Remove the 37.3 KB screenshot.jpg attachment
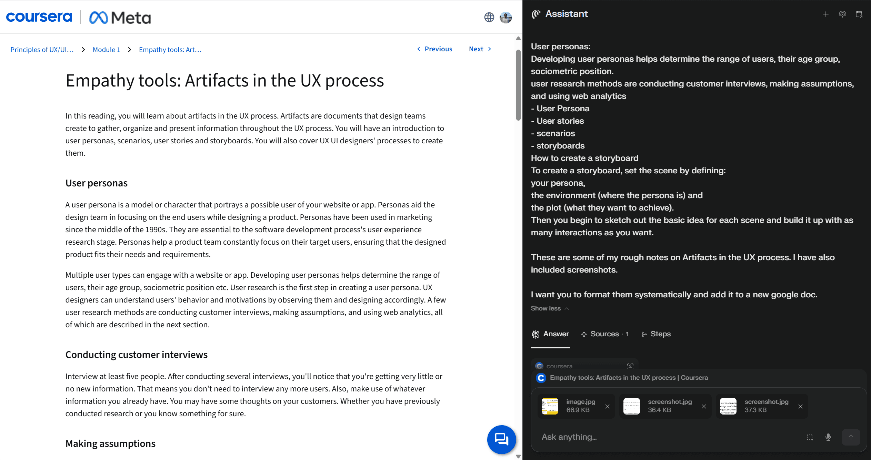The image size is (871, 460). 801,407
